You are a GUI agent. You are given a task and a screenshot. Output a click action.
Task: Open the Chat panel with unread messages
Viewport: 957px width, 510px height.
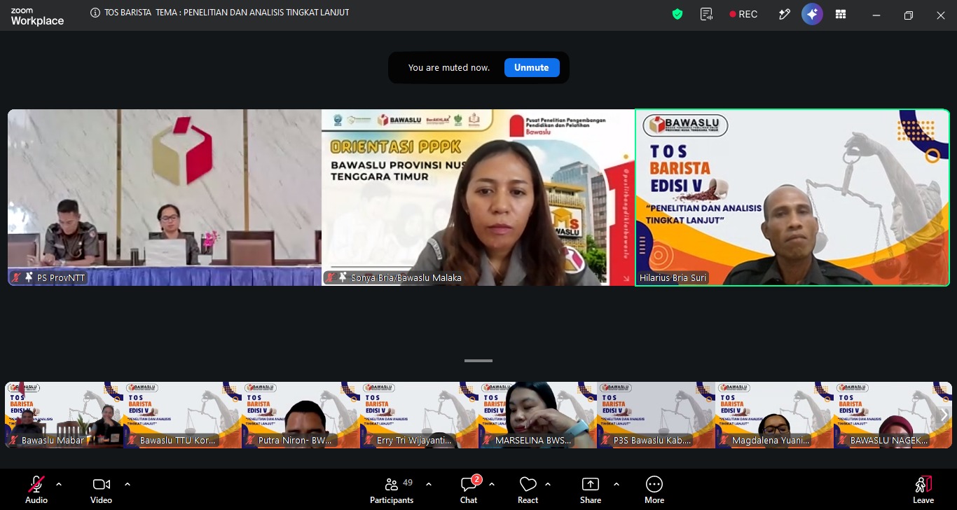tap(469, 490)
